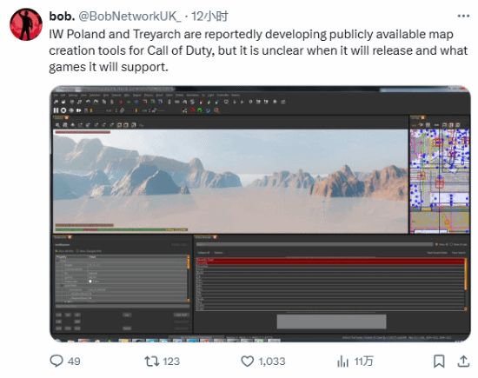Bookmark this post
The image size is (478, 378).
pos(439,361)
